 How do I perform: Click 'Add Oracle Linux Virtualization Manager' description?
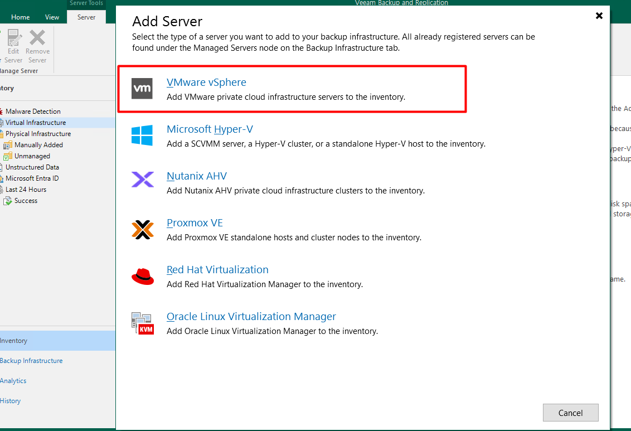[x=273, y=331]
